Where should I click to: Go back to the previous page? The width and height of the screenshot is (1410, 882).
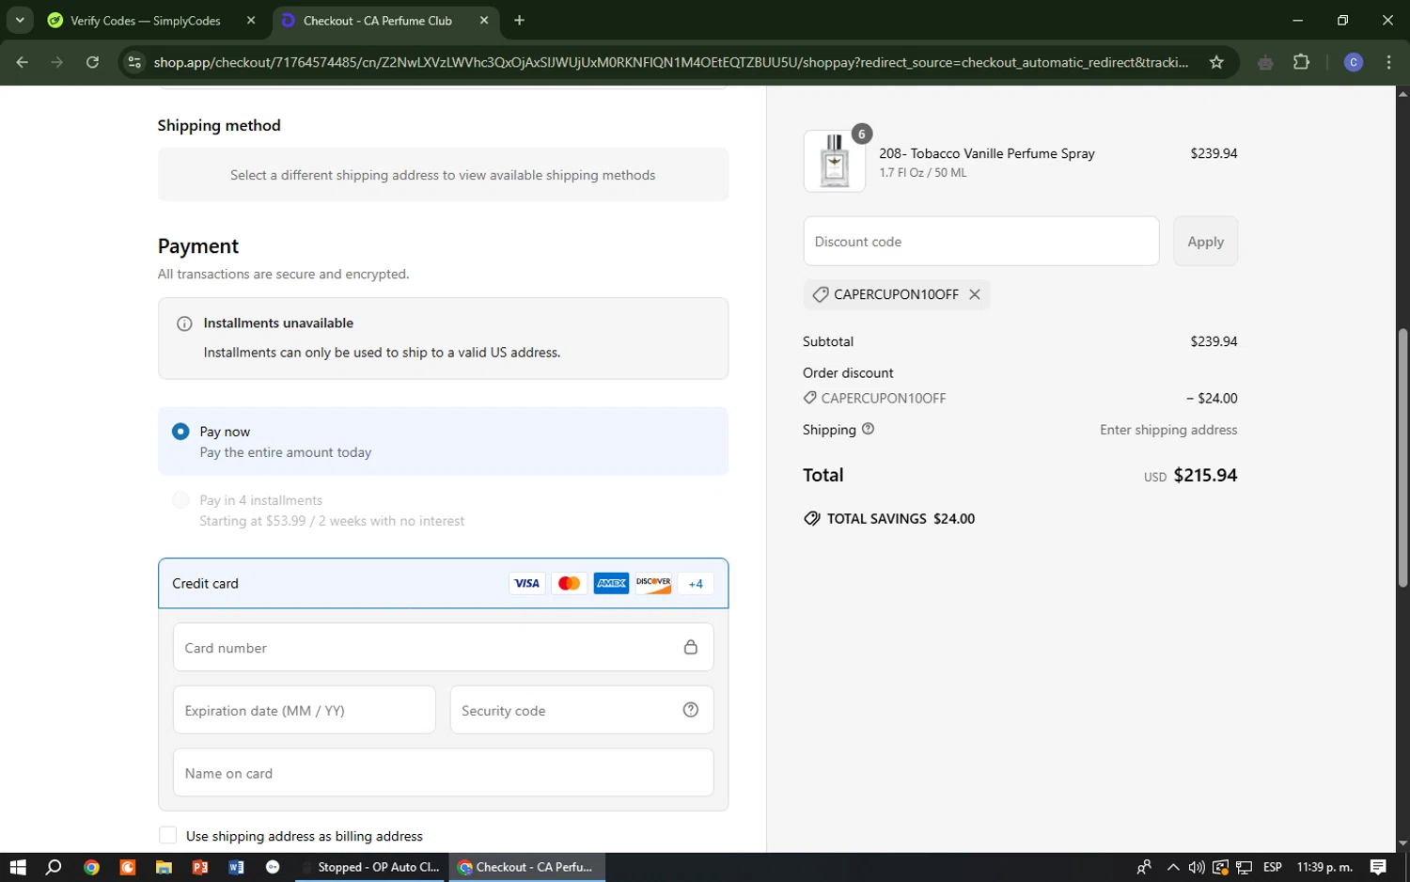[23, 62]
